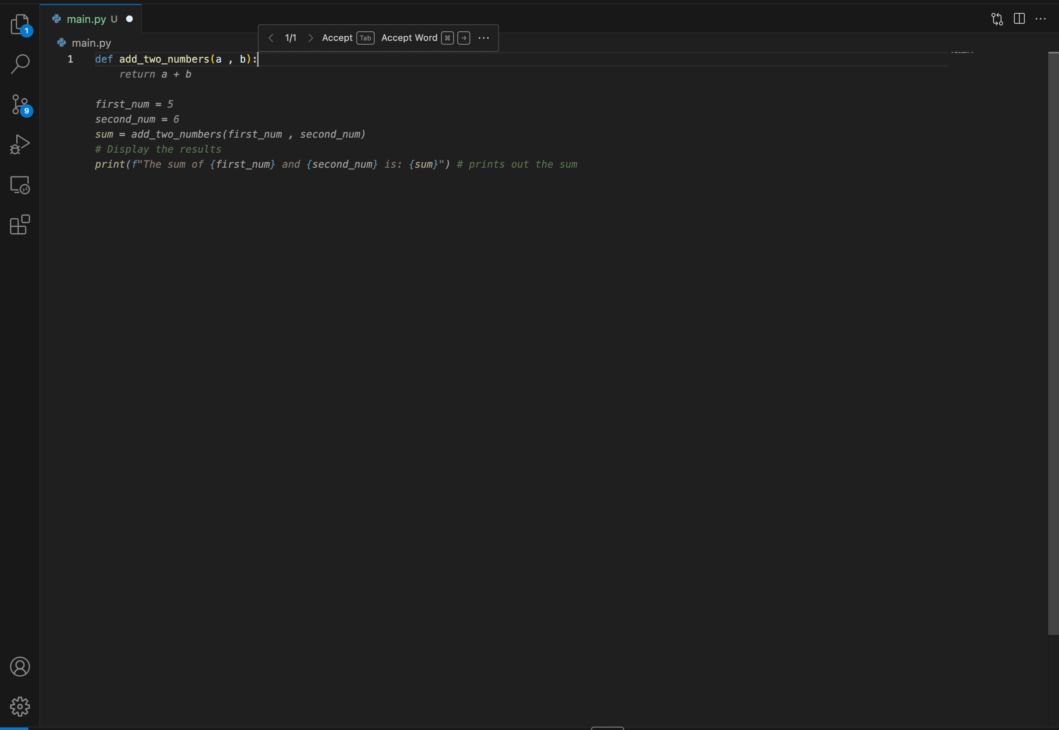Open the Manage settings gear

(x=20, y=706)
